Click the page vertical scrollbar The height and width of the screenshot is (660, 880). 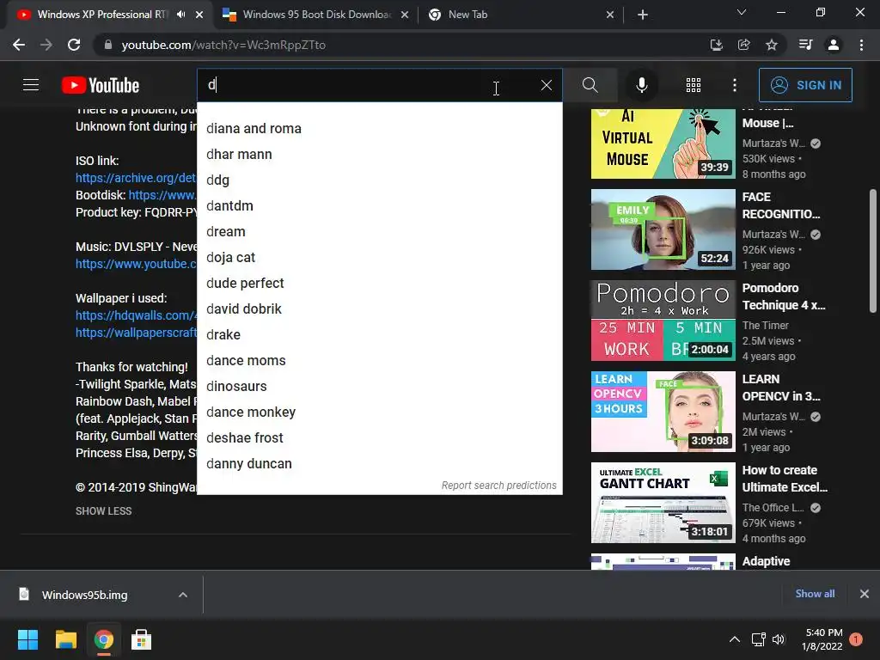(873, 251)
